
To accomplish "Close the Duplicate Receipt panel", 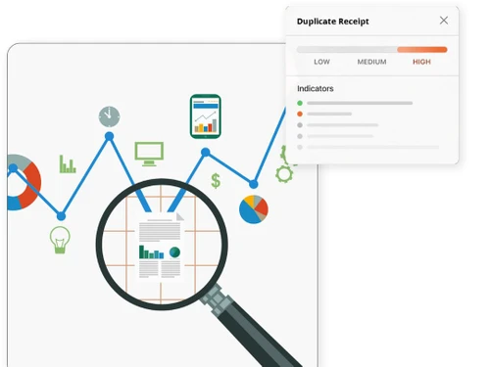I will 444,21.
